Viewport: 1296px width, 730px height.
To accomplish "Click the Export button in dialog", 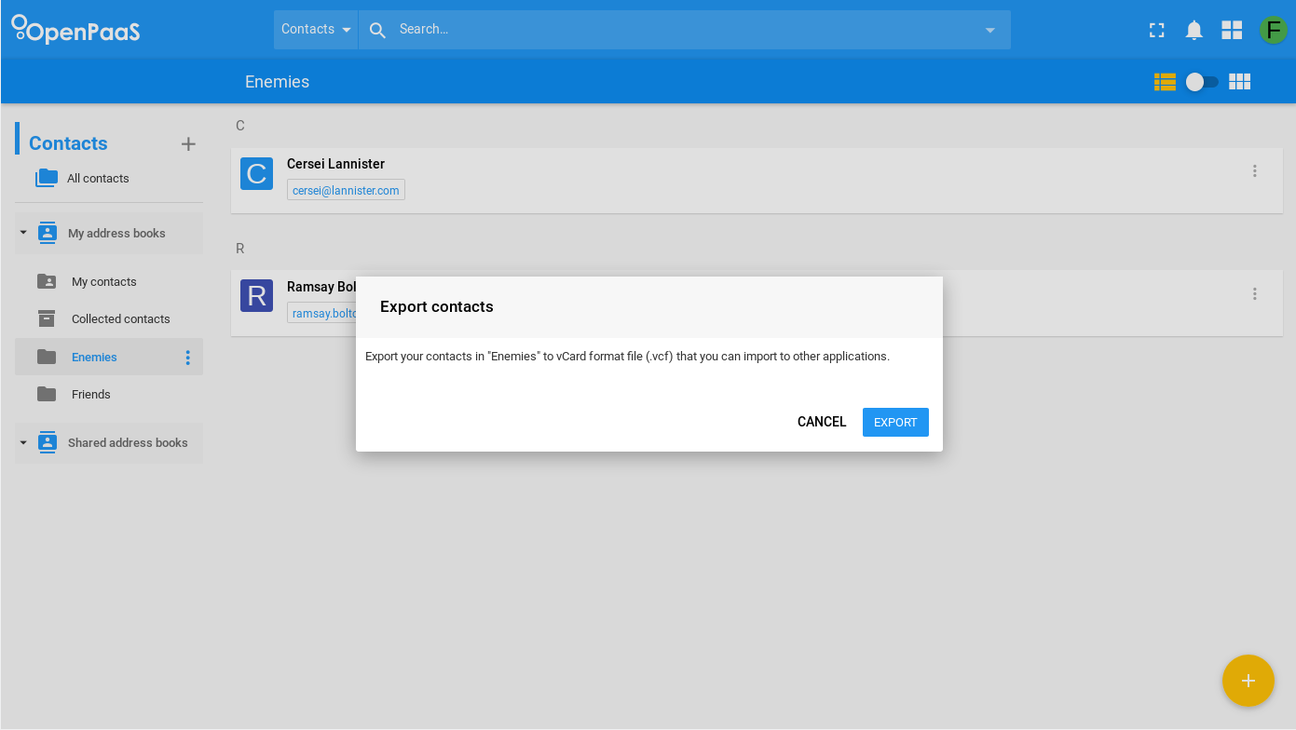I will point(895,422).
